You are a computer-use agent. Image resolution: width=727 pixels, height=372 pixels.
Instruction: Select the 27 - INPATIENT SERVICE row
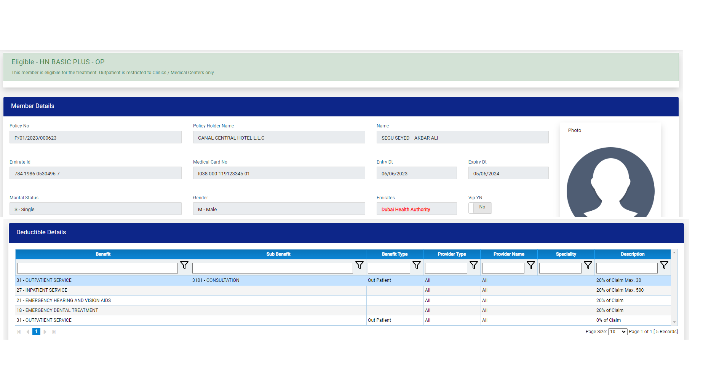pyautogui.click(x=103, y=290)
